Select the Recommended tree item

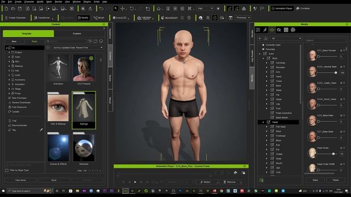pyautogui.click(x=19, y=125)
